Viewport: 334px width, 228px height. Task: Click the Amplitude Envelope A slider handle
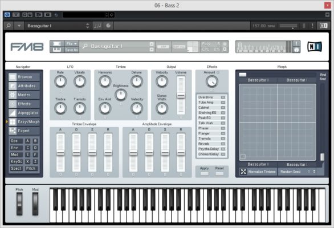point(133,153)
